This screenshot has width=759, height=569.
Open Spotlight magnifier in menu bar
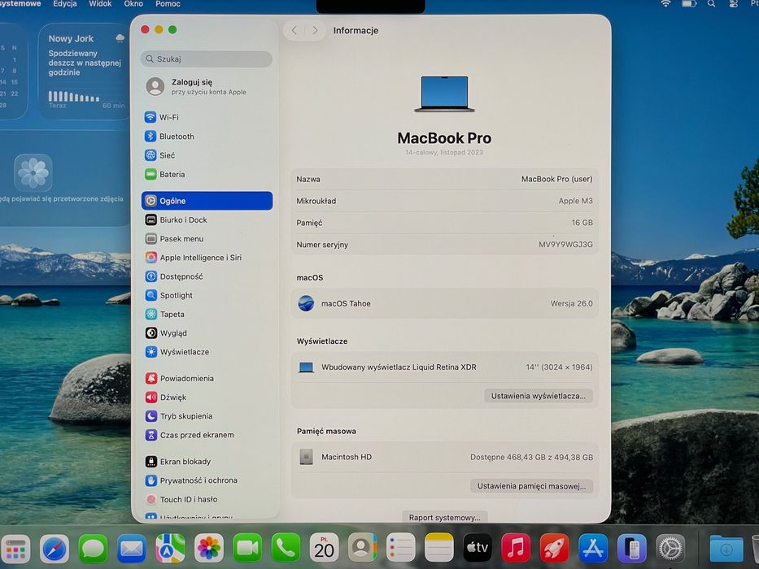(x=711, y=3)
